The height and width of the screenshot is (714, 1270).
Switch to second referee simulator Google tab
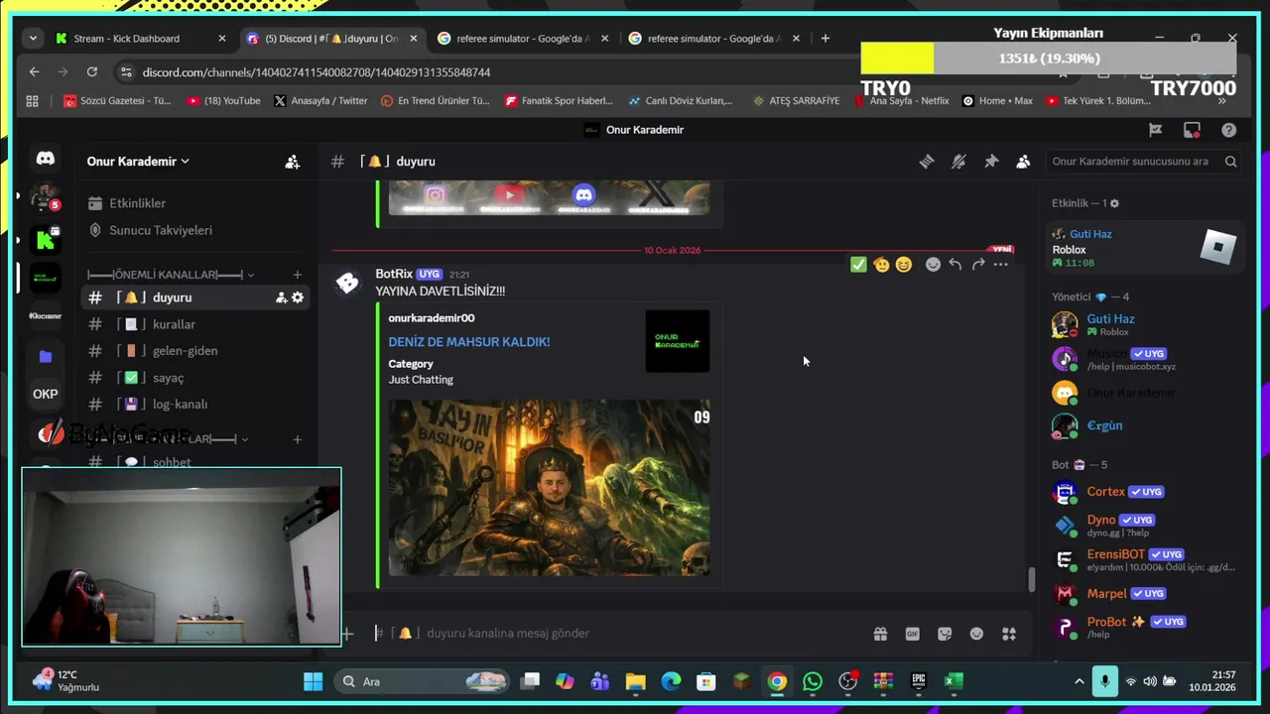[x=713, y=39]
